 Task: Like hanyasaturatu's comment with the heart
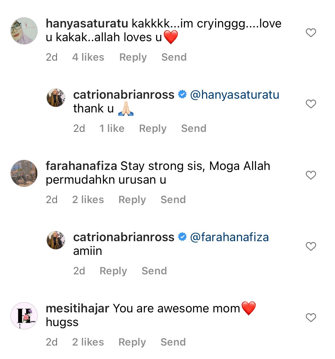[311, 33]
